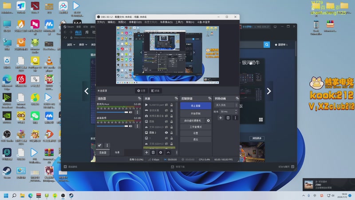Screen dimensions: 355x200
Task: Click 停止直播 button
Action: tap(196, 106)
